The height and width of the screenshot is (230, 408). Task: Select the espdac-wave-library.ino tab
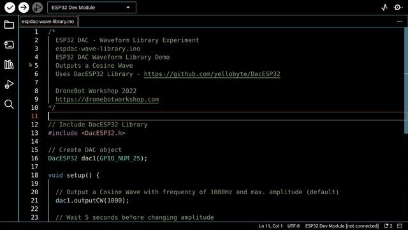click(x=48, y=21)
